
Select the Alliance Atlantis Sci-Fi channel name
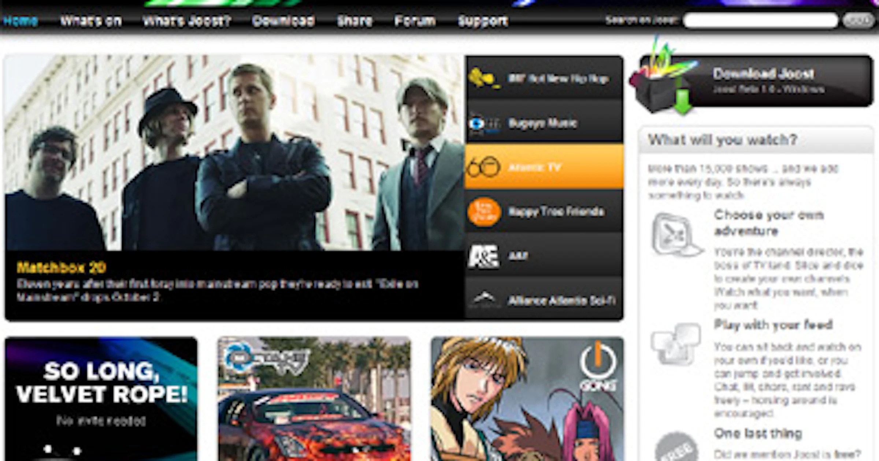562,301
